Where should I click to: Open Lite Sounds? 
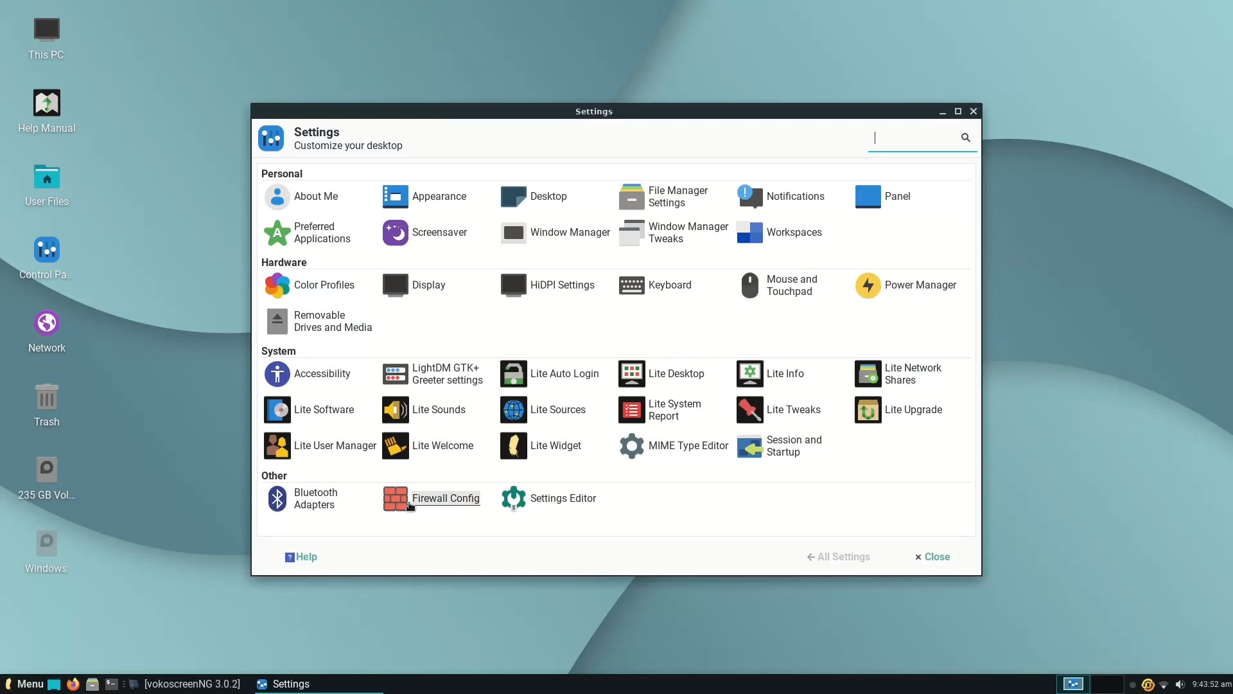click(424, 410)
